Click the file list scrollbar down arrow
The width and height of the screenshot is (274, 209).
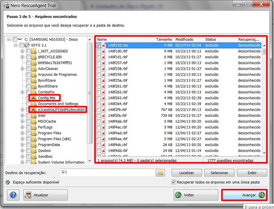point(264,153)
